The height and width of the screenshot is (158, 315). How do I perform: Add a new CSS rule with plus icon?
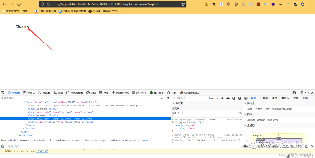[x=222, y=98]
